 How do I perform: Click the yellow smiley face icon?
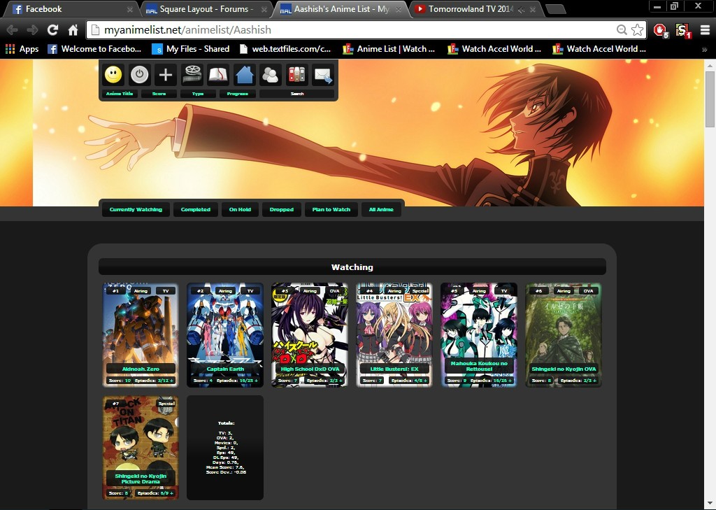(113, 75)
